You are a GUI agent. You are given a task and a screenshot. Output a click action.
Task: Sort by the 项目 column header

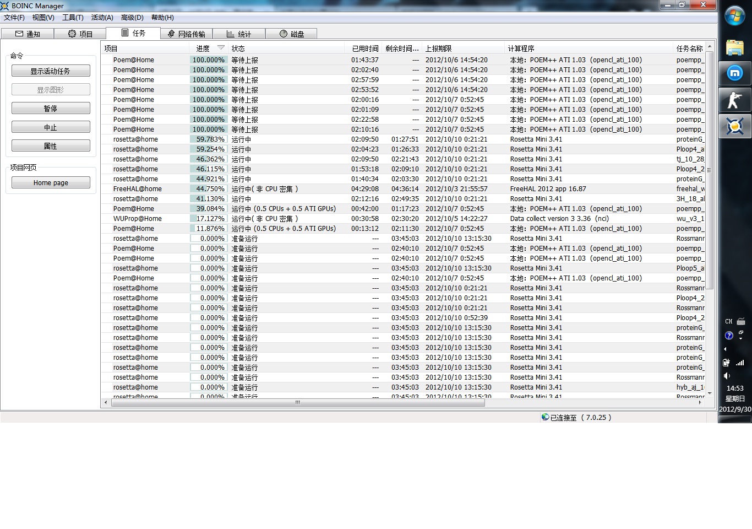(145, 48)
